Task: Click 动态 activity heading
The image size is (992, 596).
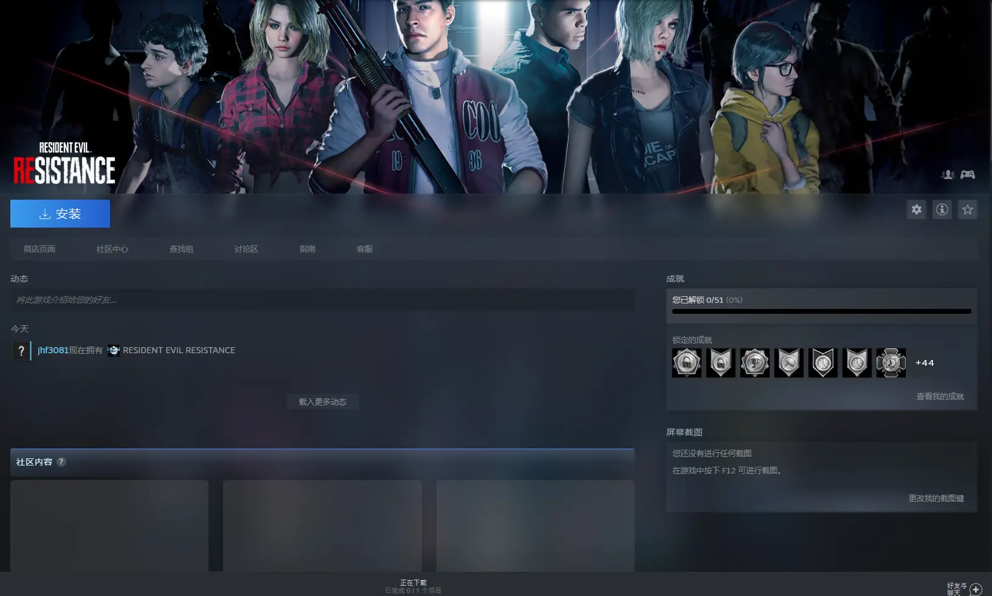Action: [x=19, y=279]
